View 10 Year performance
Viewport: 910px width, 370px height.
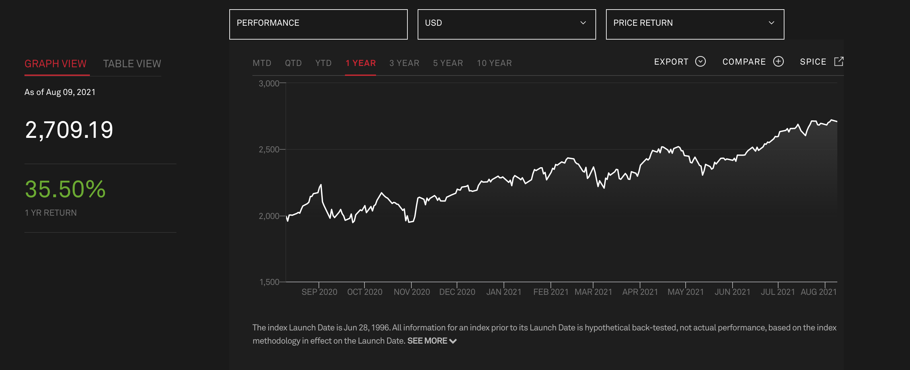coord(494,63)
